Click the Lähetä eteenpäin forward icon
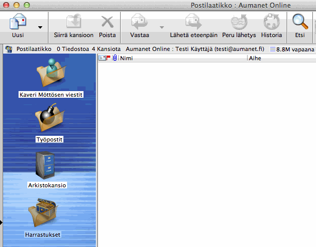The width and height of the screenshot is (316, 247). (x=193, y=23)
